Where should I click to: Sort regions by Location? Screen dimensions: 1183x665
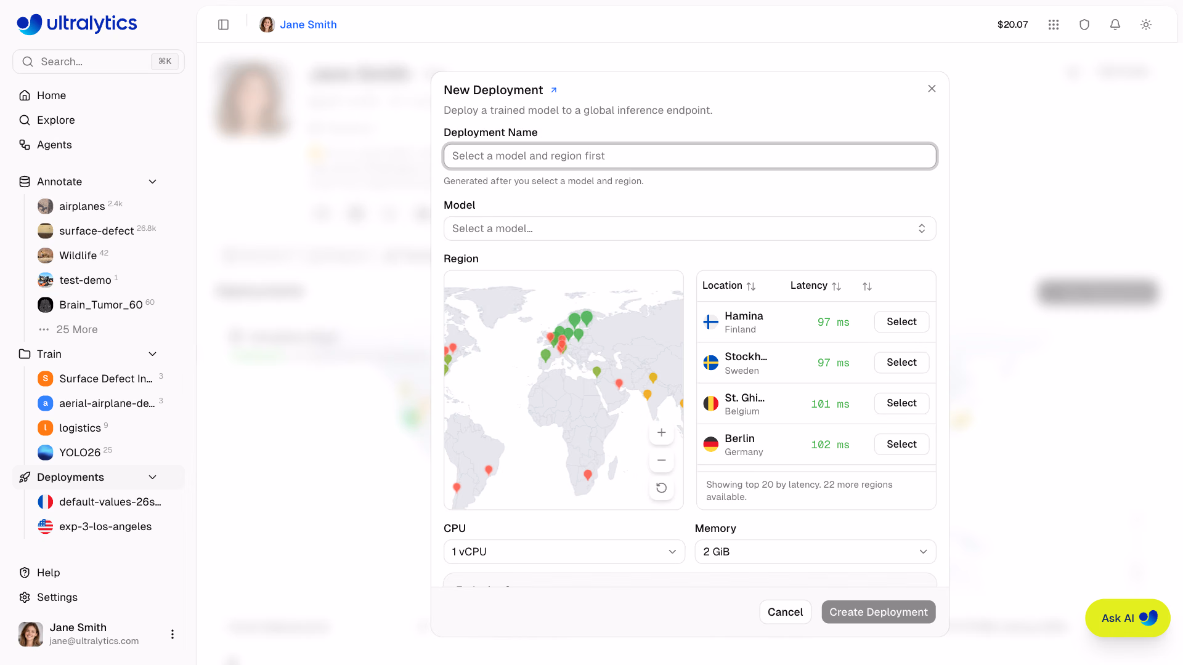coord(729,286)
